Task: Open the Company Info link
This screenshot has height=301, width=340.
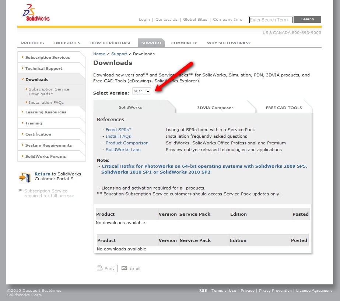Action: click(227, 19)
